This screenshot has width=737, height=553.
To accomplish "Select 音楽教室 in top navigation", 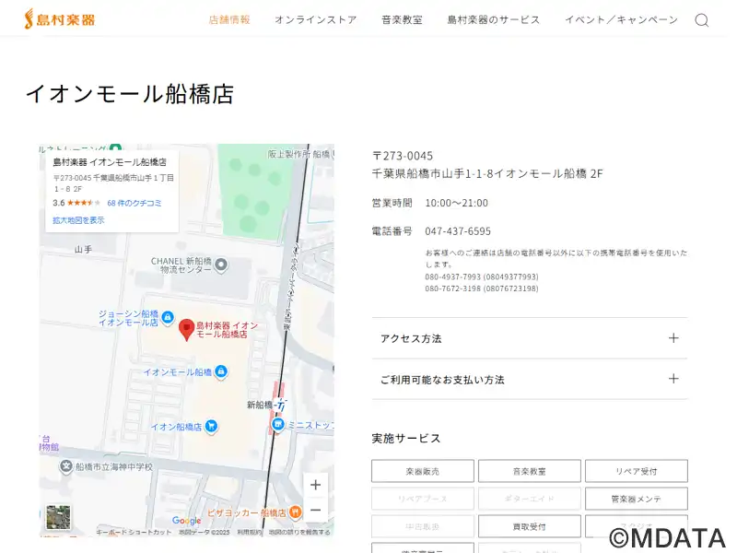I will [x=402, y=20].
